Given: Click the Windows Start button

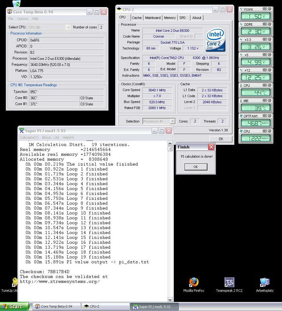Looking at the screenshot, I should (14, 306).
